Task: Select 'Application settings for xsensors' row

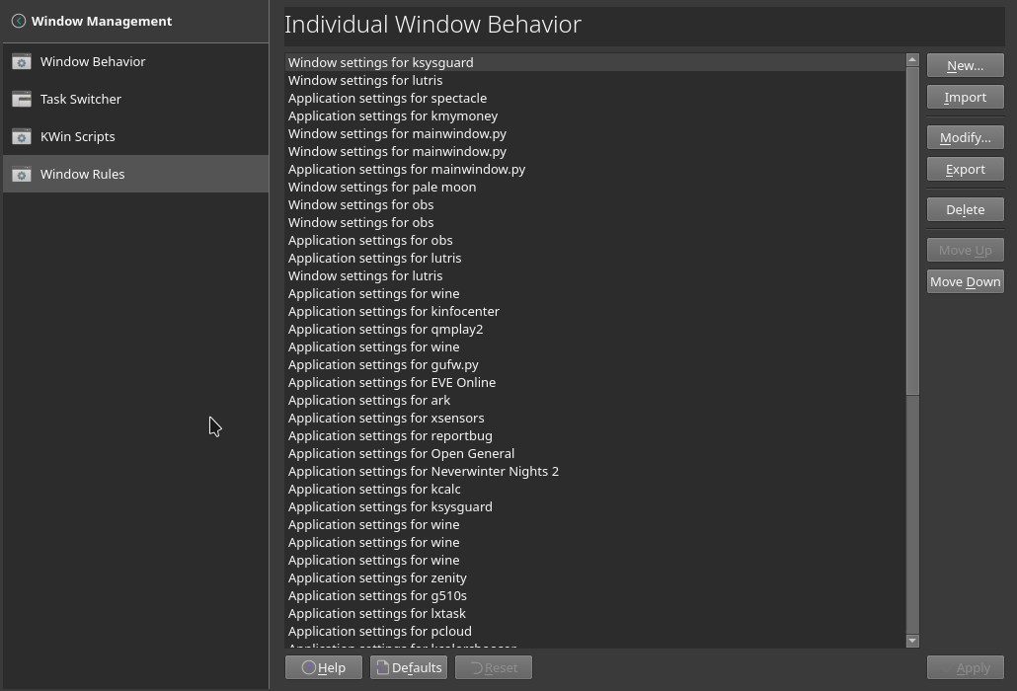Action: [595, 419]
